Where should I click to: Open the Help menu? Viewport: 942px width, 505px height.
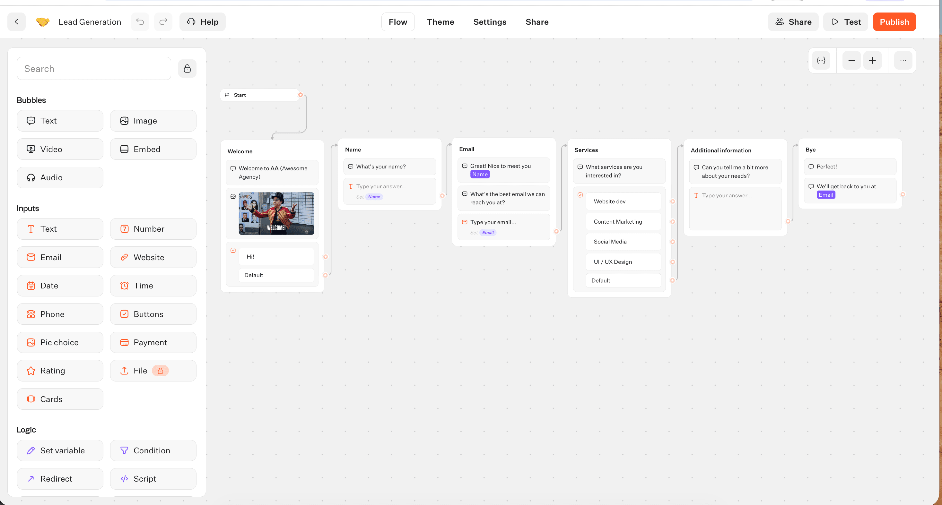point(203,22)
